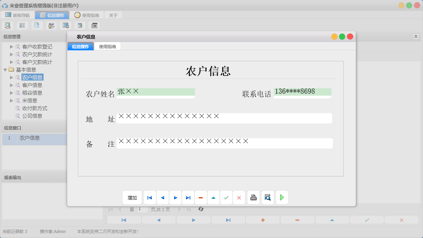This screenshot has height=238, width=423.
Task: Click the print icon in the farmer info dialog
Action: click(253, 197)
